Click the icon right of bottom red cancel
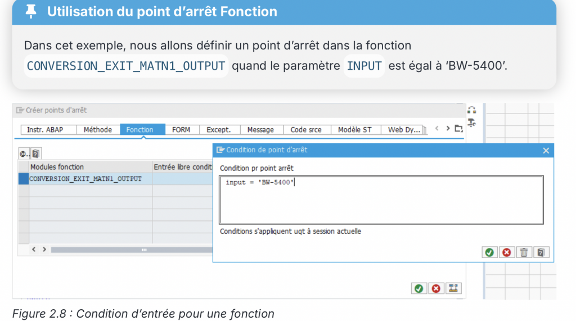Viewport: 576px width, 321px height. point(453,288)
